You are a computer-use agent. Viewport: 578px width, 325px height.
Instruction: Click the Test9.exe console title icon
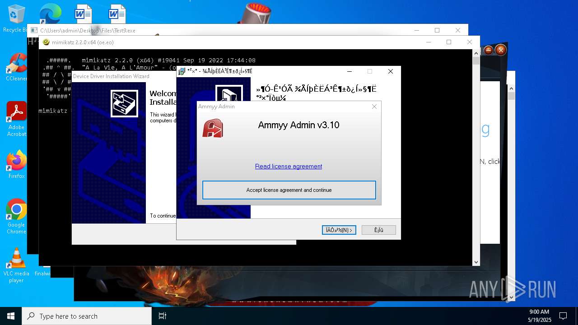34,30
